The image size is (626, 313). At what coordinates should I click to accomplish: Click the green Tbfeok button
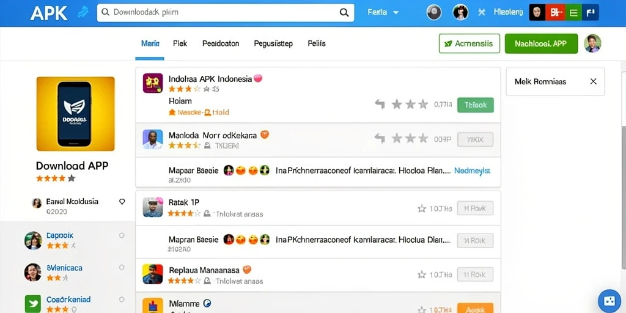(x=476, y=105)
